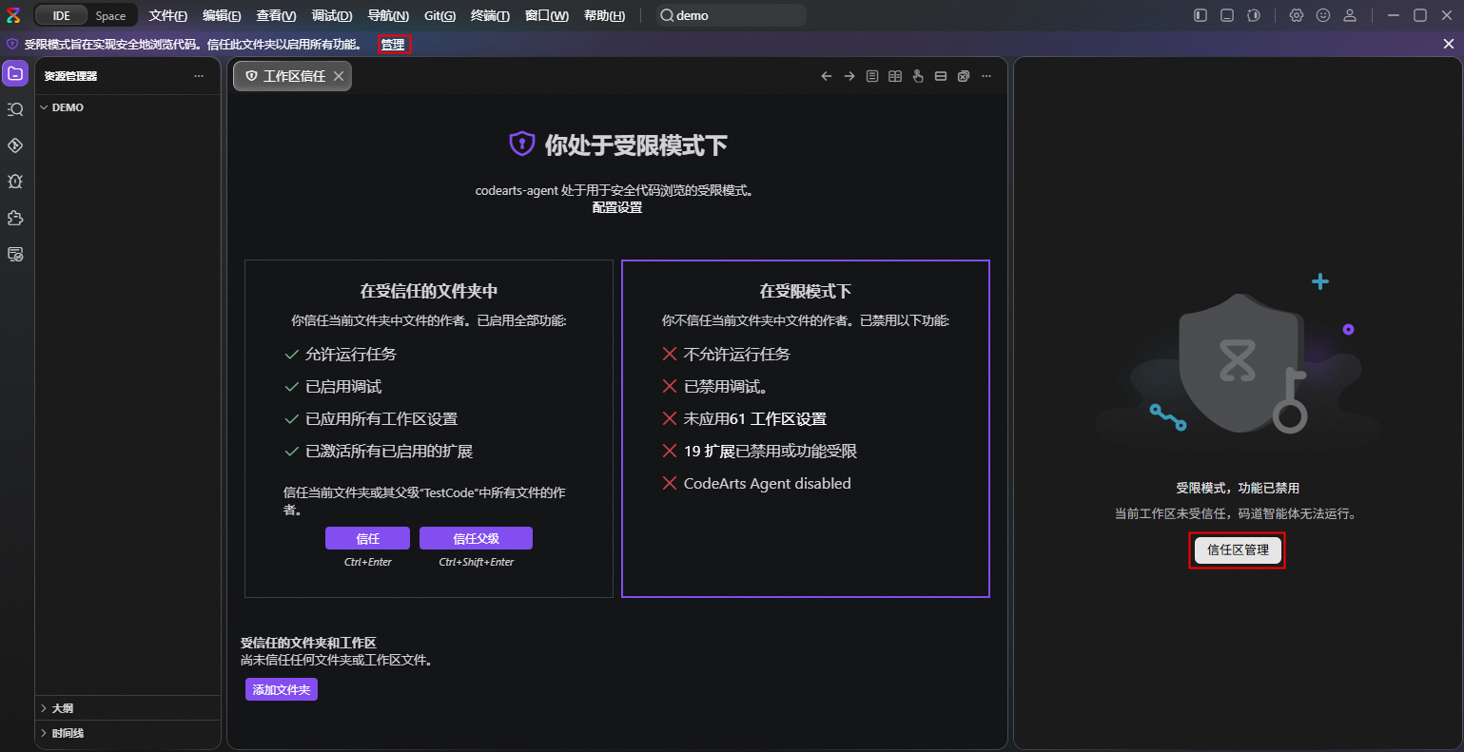Click the close-all editors icon

pyautogui.click(x=964, y=76)
